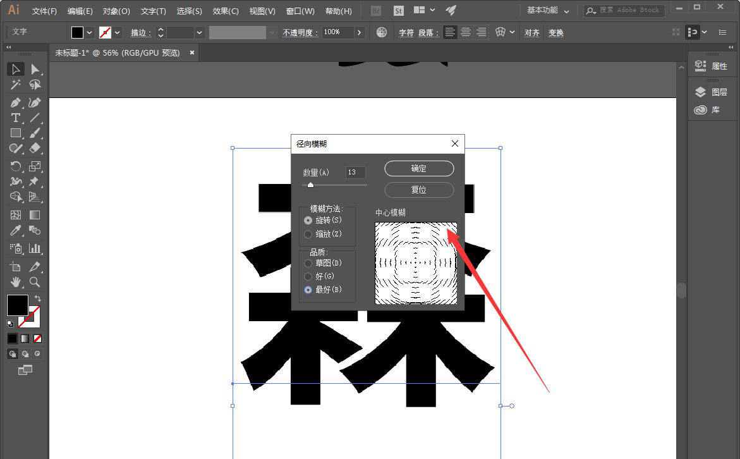Screen dimensions: 740x459
Task: Select 旋转(S) blur method radio
Action: 308,221
